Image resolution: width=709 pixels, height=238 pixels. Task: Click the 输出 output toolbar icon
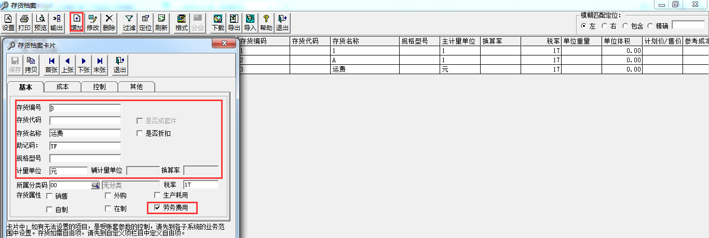57,23
